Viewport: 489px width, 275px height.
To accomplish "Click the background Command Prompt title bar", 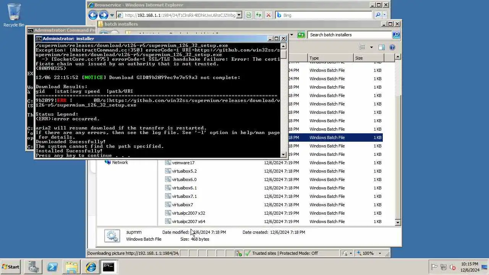I will pyautogui.click(x=61, y=30).
